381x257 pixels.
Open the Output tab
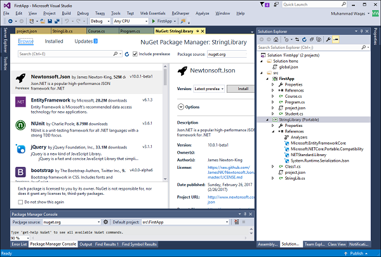(86, 244)
